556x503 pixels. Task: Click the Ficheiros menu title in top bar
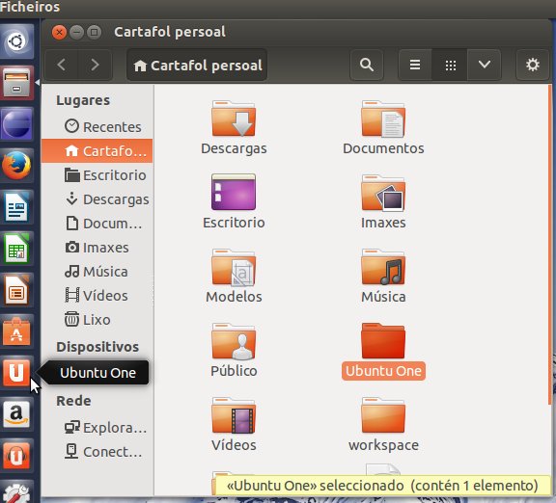coord(30,7)
